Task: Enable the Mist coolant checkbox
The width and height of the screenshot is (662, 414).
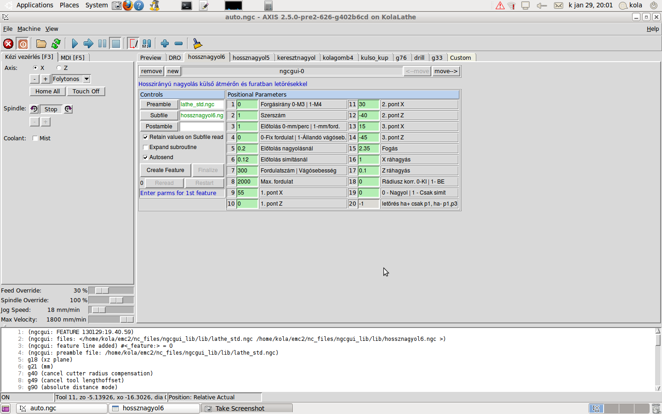Action: click(35, 138)
